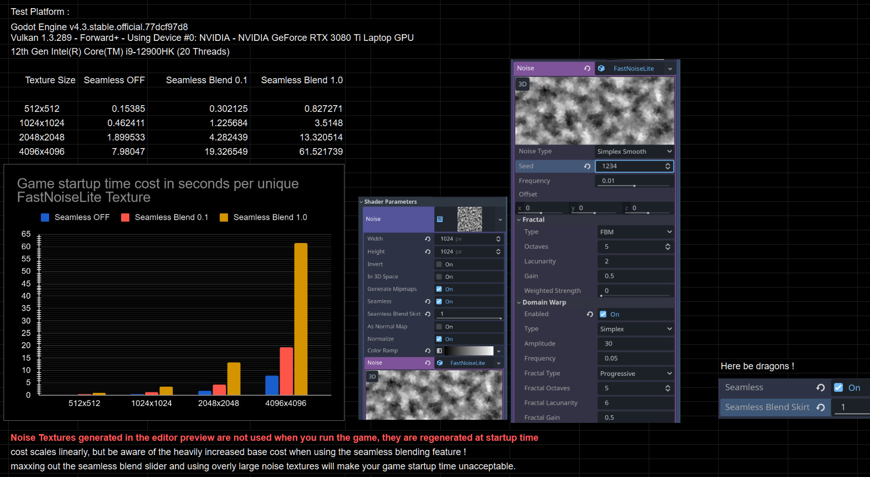Open Domain Warp Type dropdown showing Simplex
The image size is (870, 477).
[635, 329]
